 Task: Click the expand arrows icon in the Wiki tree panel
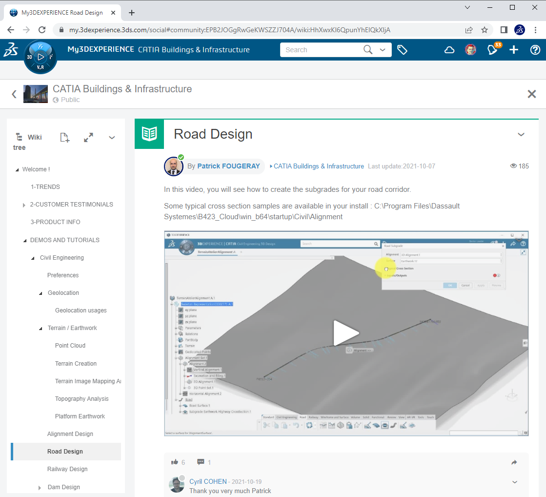[x=88, y=137]
